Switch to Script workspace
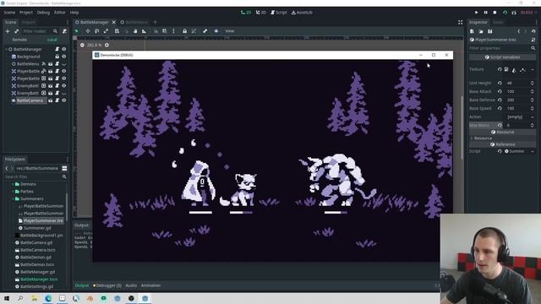Screen dimensions: 541x304 (279, 13)
